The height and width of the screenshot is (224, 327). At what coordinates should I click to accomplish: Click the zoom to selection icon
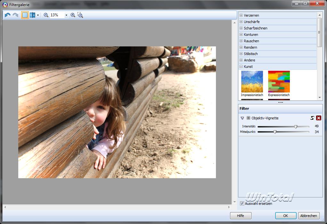[80, 15]
